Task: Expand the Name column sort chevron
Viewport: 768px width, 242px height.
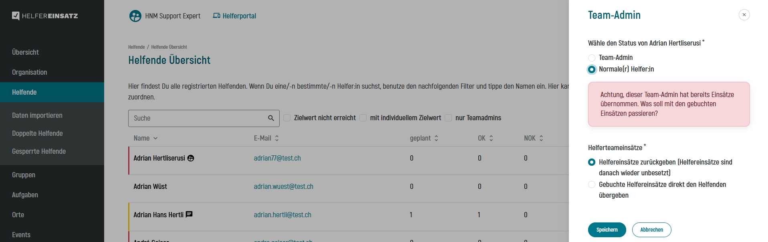Action: point(155,138)
